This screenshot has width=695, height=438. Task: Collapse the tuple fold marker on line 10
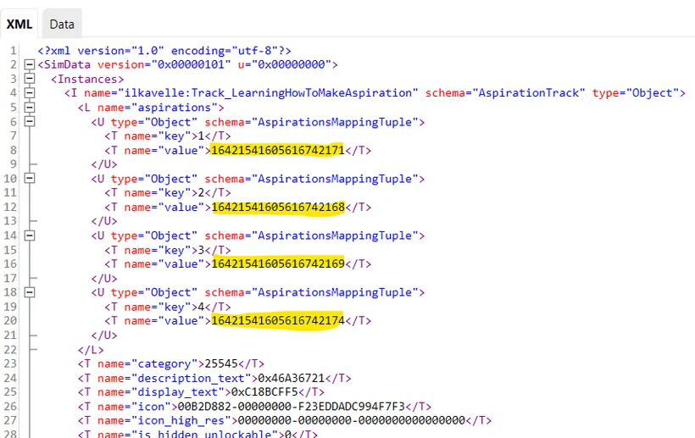(31, 179)
